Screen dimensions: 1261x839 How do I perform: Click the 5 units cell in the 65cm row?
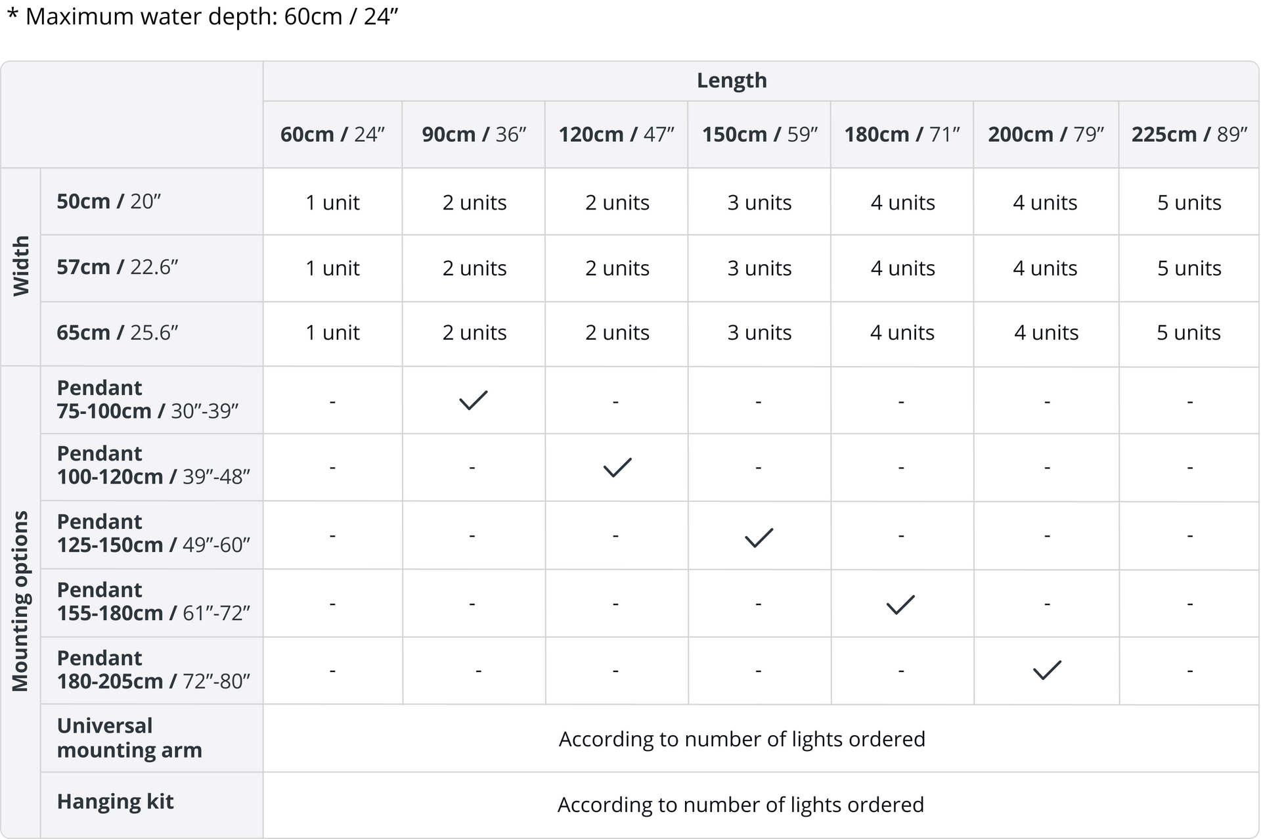1188,332
